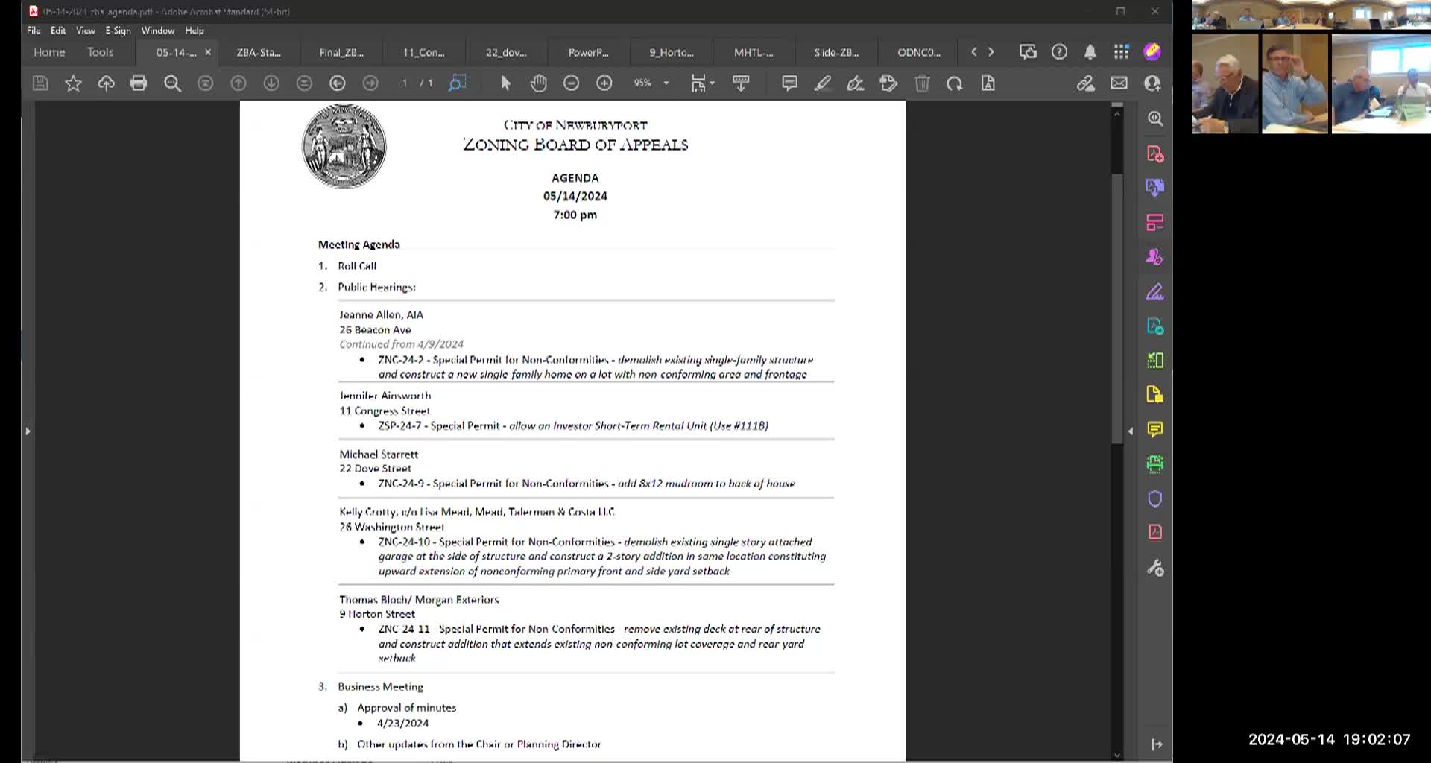
Task: Open the Fill & Sign pen tool in right pane
Action: click(1155, 292)
